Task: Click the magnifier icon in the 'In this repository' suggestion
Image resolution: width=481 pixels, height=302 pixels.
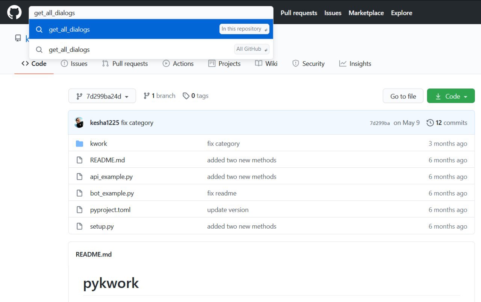Action: pyautogui.click(x=39, y=29)
